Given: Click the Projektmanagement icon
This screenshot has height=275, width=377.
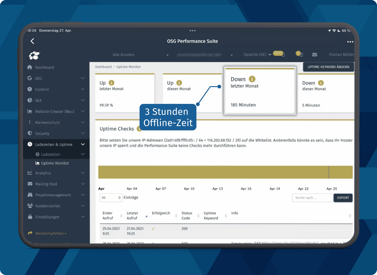Looking at the screenshot, I should point(30,195).
